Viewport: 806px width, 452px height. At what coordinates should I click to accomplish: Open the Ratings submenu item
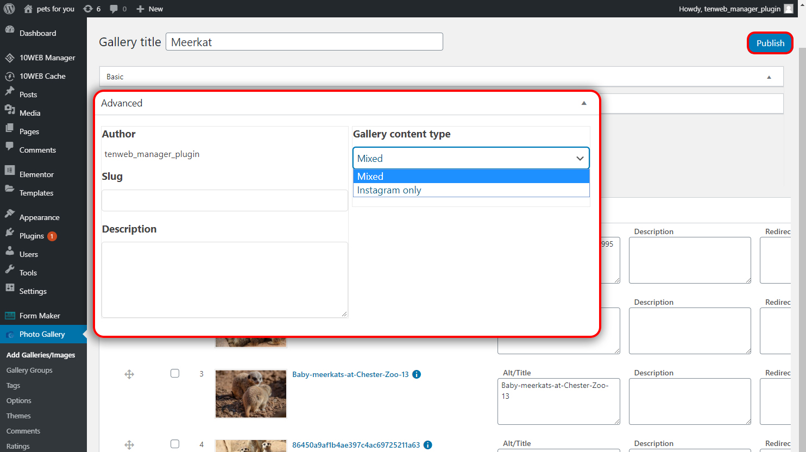[x=18, y=446]
